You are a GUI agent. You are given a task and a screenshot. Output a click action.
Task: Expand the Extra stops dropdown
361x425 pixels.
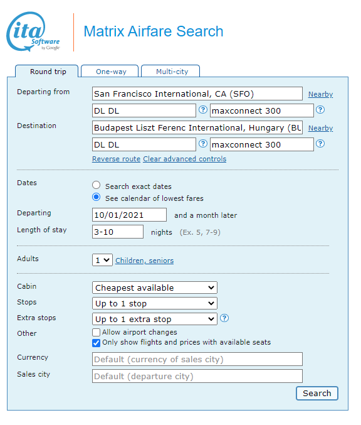point(155,319)
